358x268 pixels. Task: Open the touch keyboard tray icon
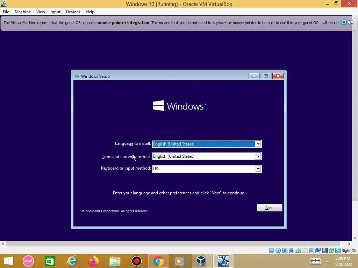point(316,261)
